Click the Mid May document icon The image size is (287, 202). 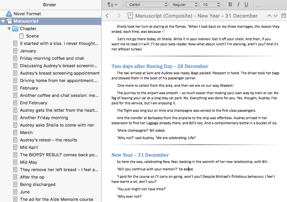(15, 162)
